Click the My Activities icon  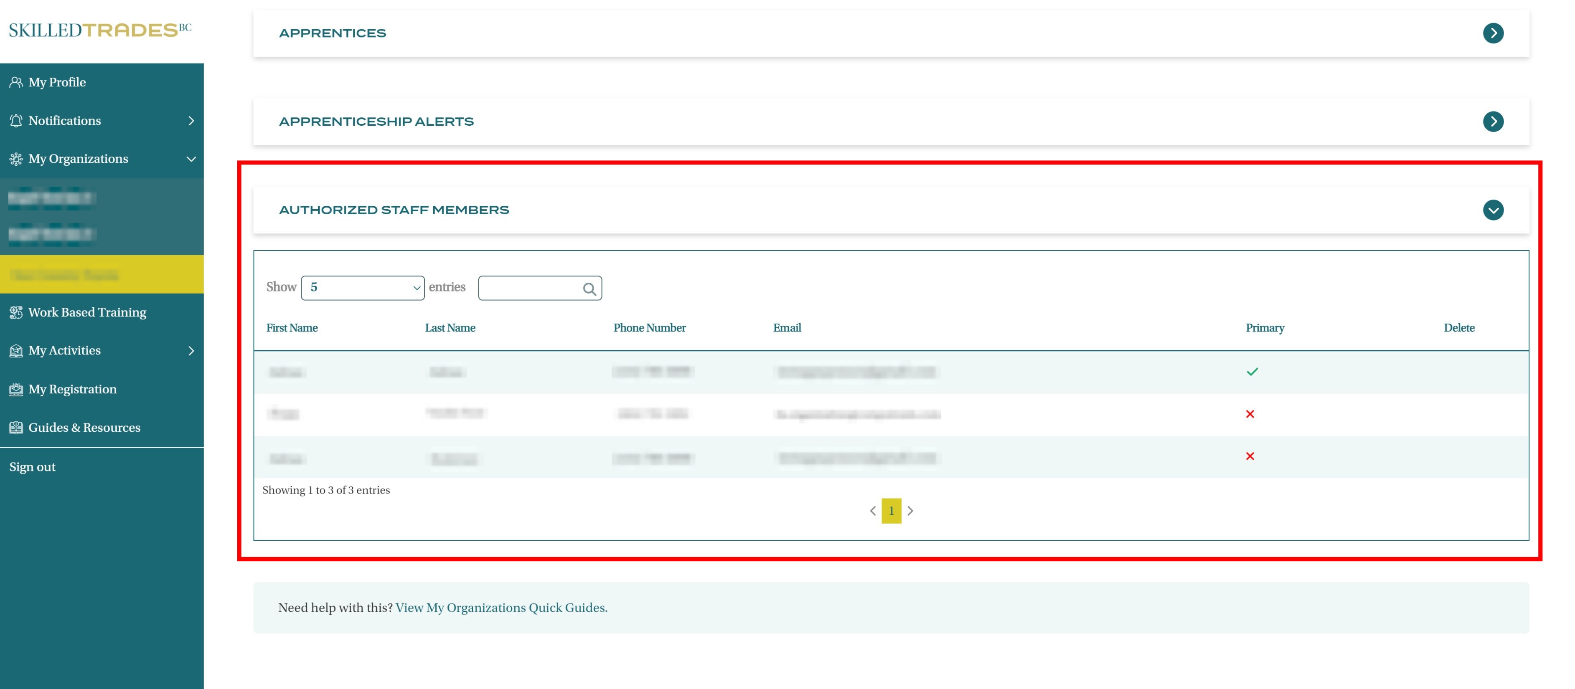[x=16, y=351]
